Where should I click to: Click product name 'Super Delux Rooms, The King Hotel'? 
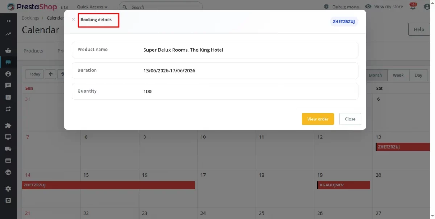(183, 50)
